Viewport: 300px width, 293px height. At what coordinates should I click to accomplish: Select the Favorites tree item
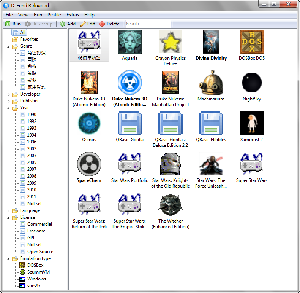(29, 39)
